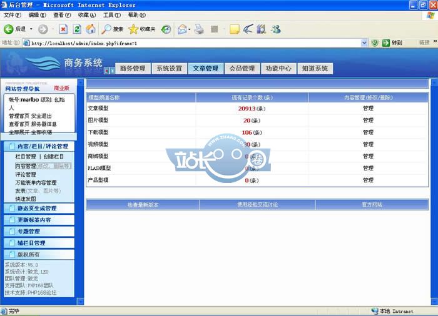
Task: Switch to the 会员管理 tab
Action: click(242, 68)
